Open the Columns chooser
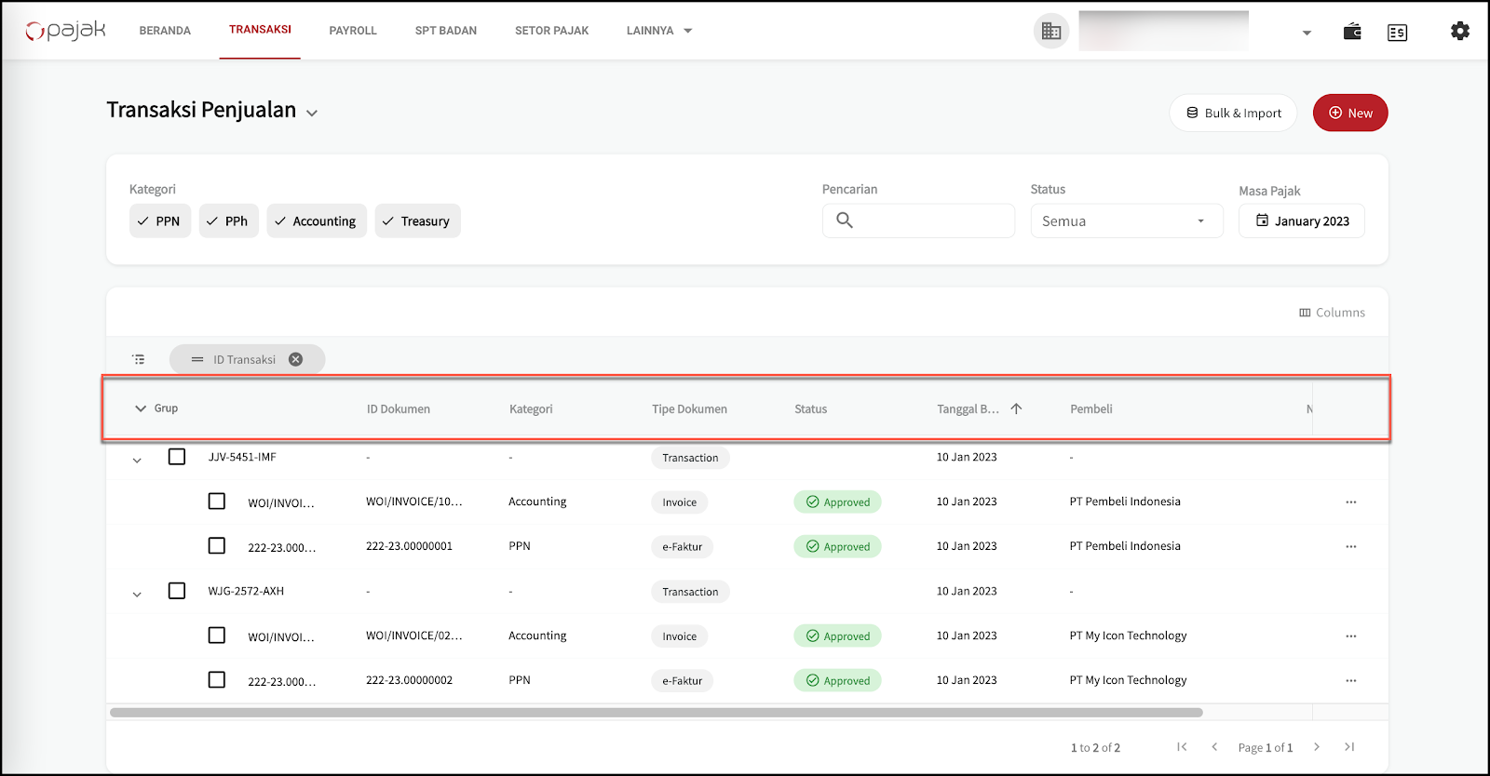Viewport: 1490px width, 776px height. [x=1332, y=313]
